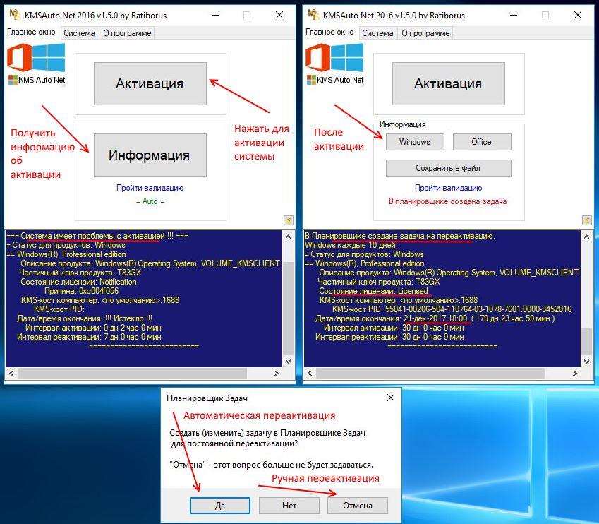This screenshot has height=524, width=599.
Task: Click log down arrow in right window
Action: click(586, 361)
